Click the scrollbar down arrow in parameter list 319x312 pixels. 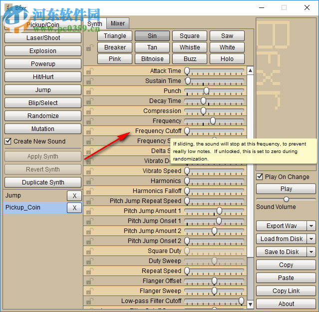click(x=251, y=304)
